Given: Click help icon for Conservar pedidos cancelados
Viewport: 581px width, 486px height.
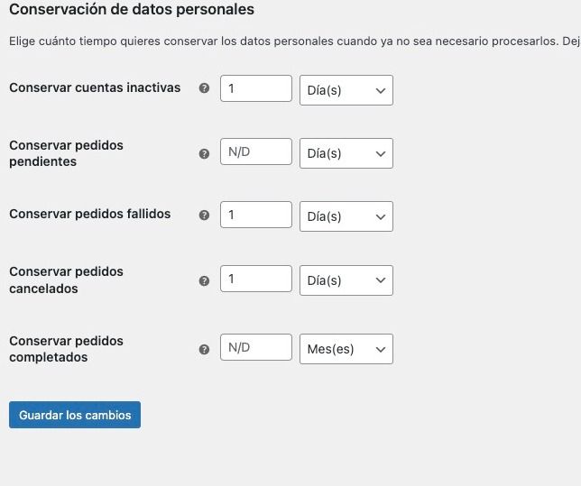Looking at the screenshot, I should [204, 280].
